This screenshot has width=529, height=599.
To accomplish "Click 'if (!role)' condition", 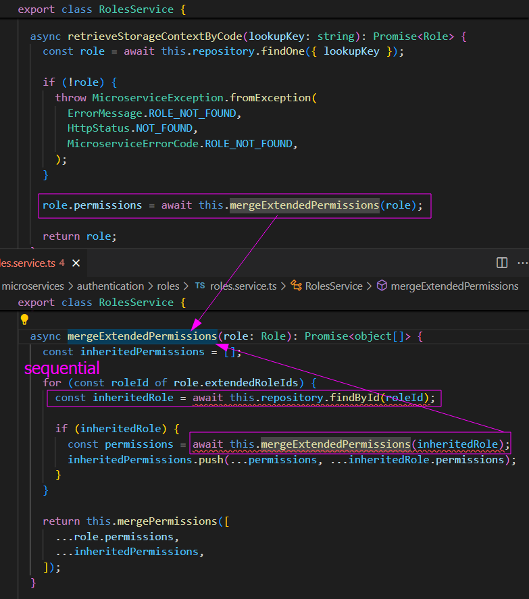I will tap(74, 82).
